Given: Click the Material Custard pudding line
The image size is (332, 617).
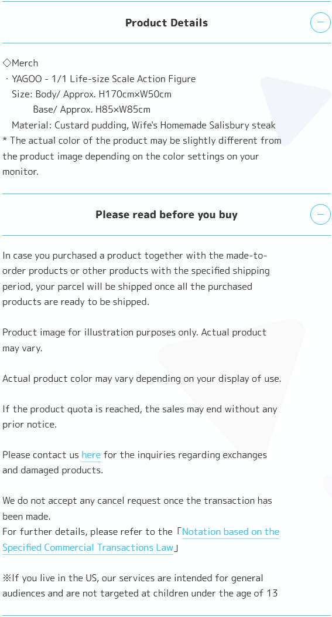Looking at the screenshot, I should 144,125.
